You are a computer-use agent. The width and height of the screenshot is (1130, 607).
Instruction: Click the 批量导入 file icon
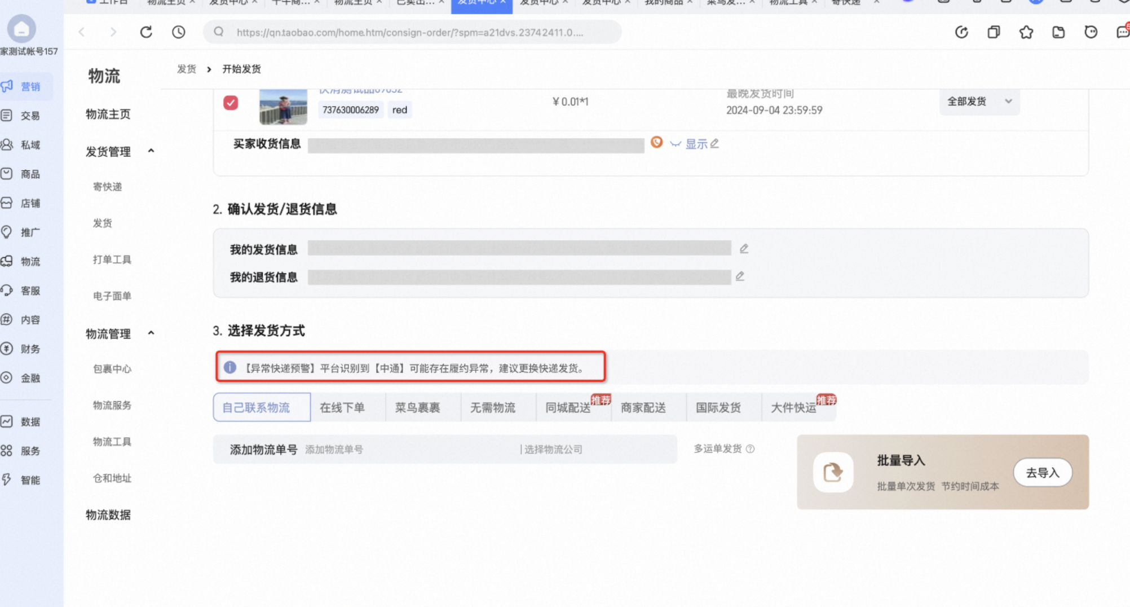click(833, 472)
